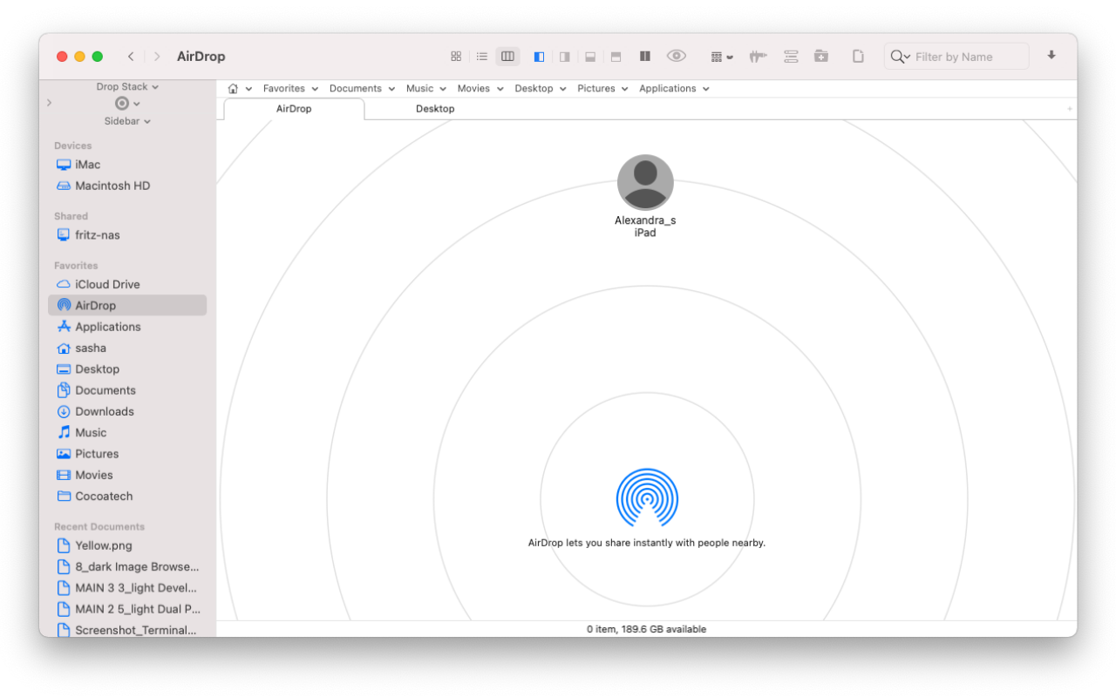Image resolution: width=1116 pixels, height=697 pixels.
Task: Select the AirDrop tab
Action: click(x=294, y=109)
